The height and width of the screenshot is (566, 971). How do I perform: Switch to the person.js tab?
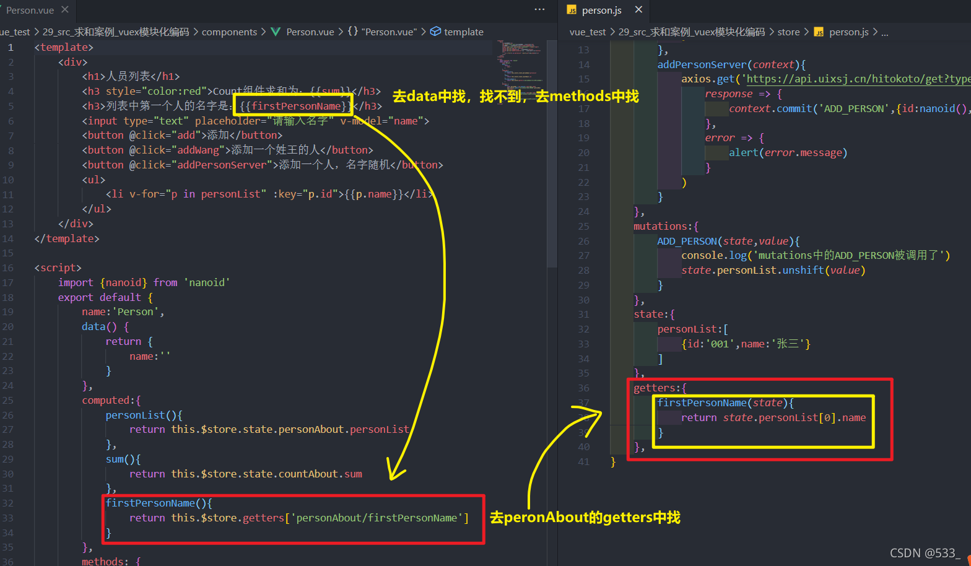[x=601, y=10]
